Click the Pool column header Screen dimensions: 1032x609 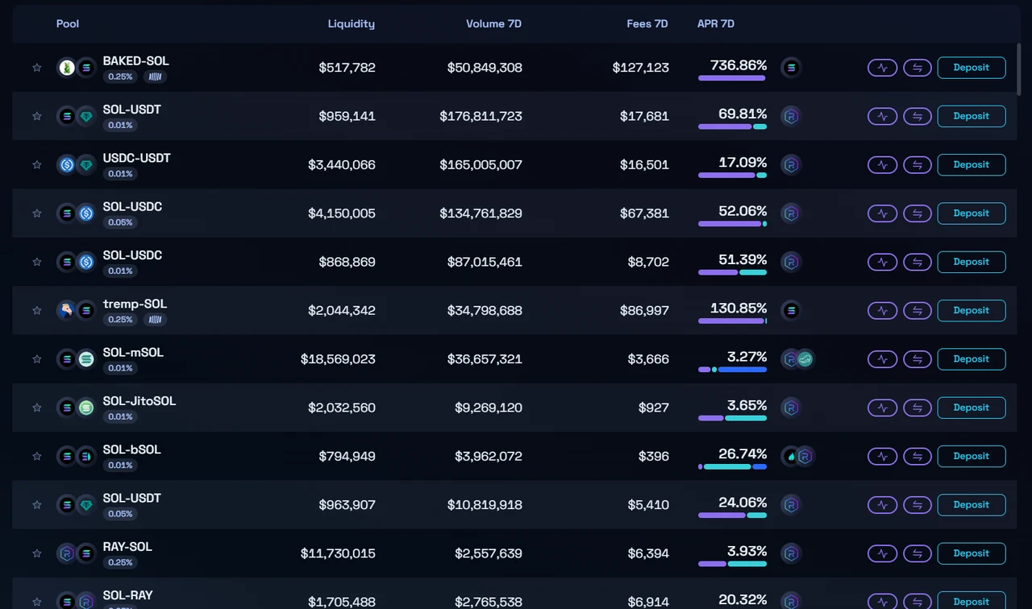point(68,23)
